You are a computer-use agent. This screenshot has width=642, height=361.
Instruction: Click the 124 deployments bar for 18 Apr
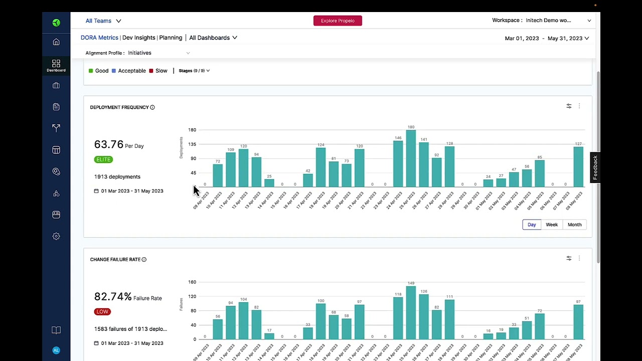(x=320, y=167)
